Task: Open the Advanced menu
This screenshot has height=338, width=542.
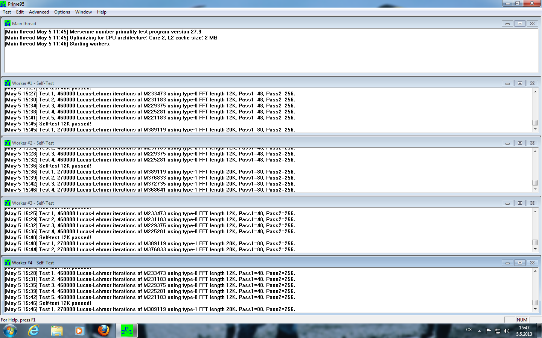Action: coord(39,12)
